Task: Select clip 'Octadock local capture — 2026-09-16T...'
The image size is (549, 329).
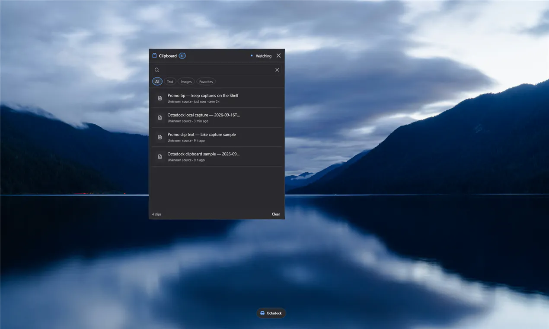Action: [217, 118]
